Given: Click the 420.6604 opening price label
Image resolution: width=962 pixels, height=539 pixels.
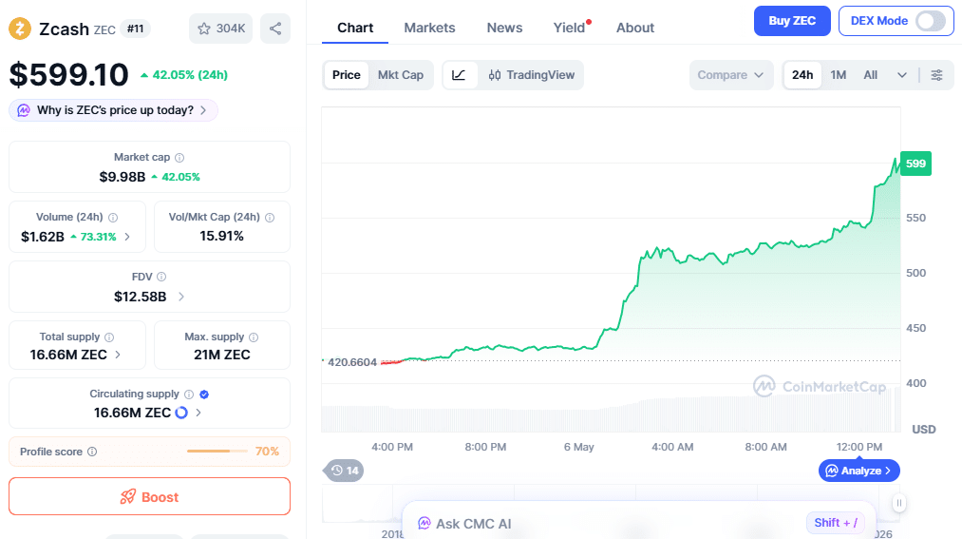Looking at the screenshot, I should [x=352, y=362].
